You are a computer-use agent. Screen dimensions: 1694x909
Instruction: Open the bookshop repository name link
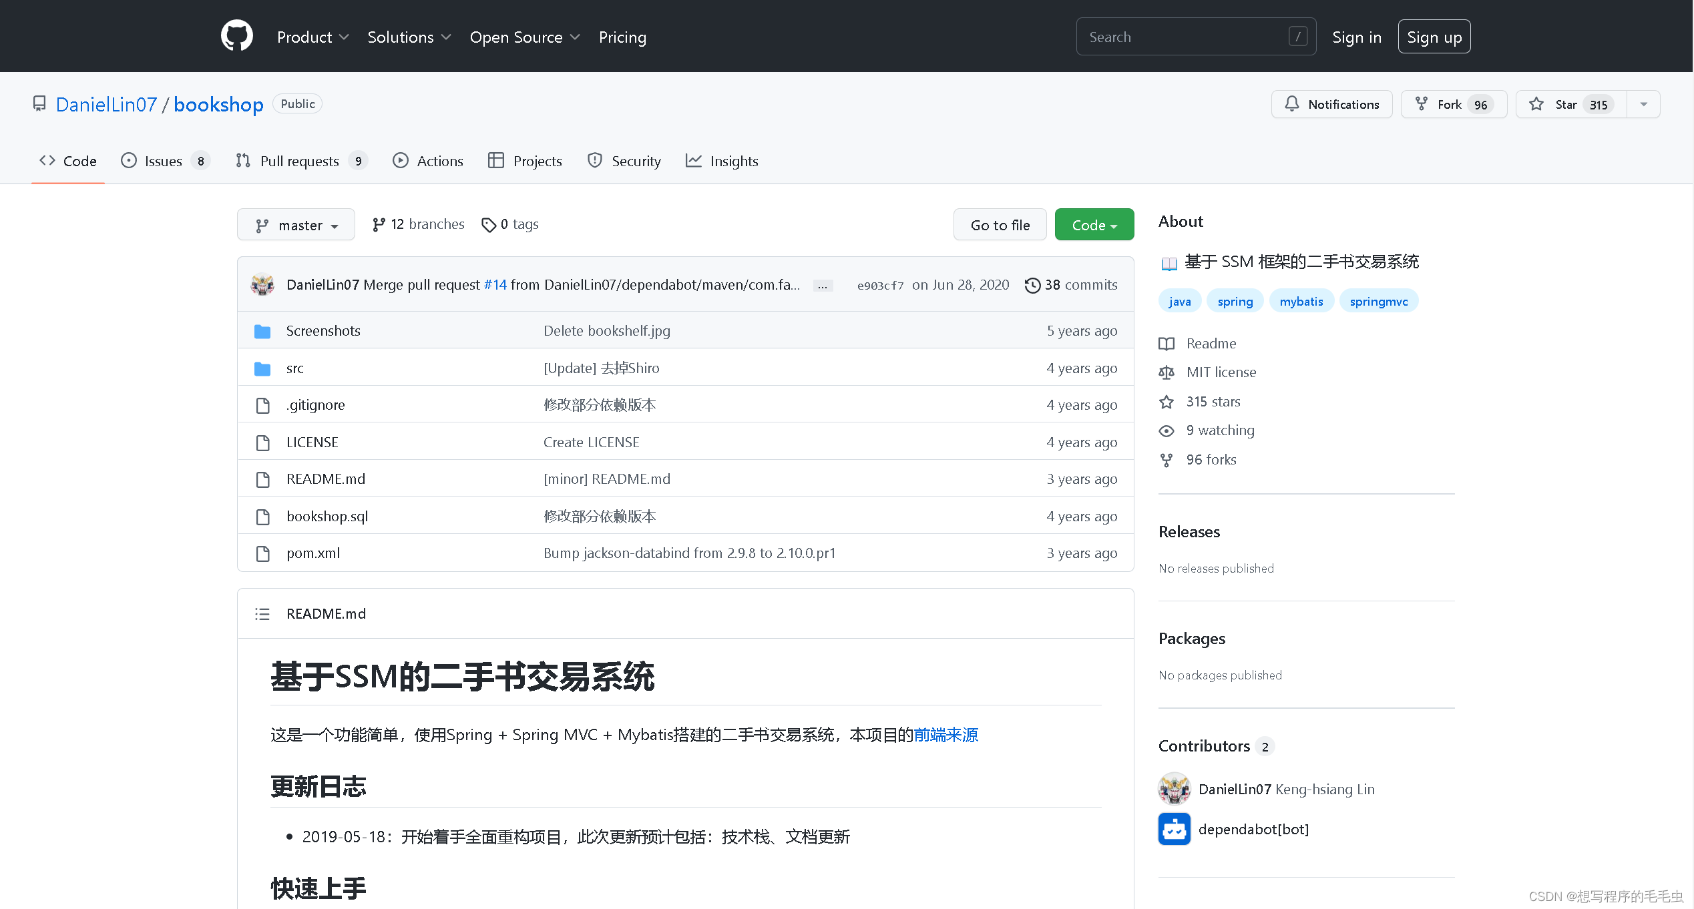(x=218, y=104)
